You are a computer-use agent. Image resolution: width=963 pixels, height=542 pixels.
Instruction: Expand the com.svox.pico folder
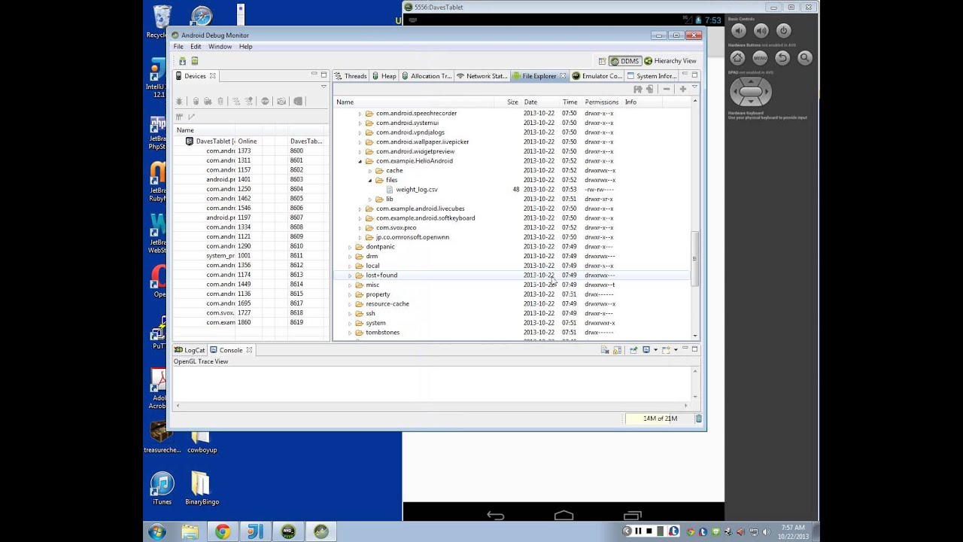coord(360,228)
